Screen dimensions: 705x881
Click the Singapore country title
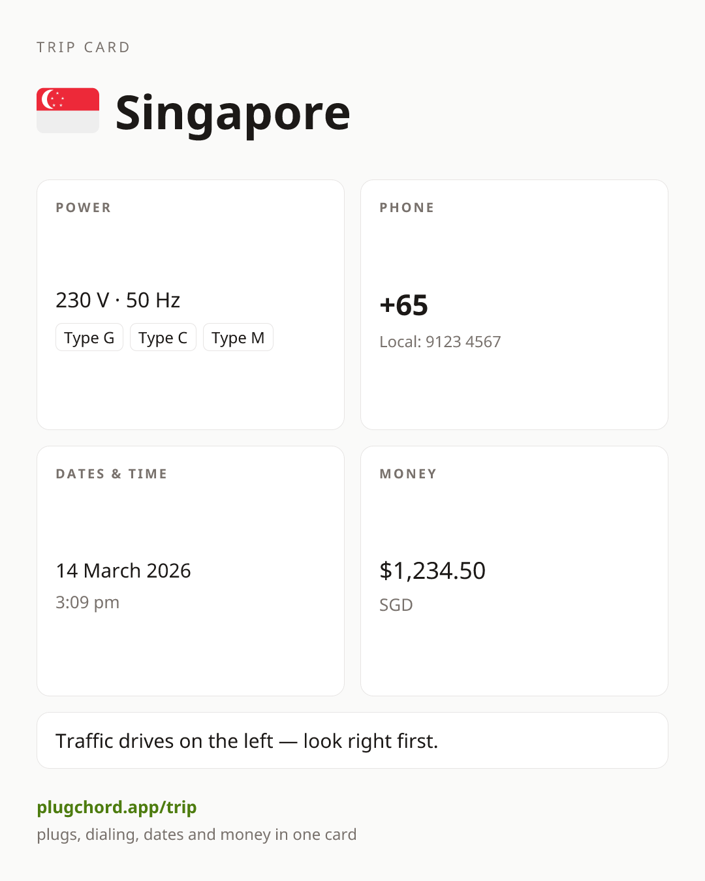233,114
